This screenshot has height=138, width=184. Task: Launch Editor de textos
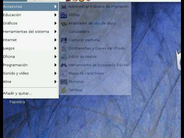(95, 57)
